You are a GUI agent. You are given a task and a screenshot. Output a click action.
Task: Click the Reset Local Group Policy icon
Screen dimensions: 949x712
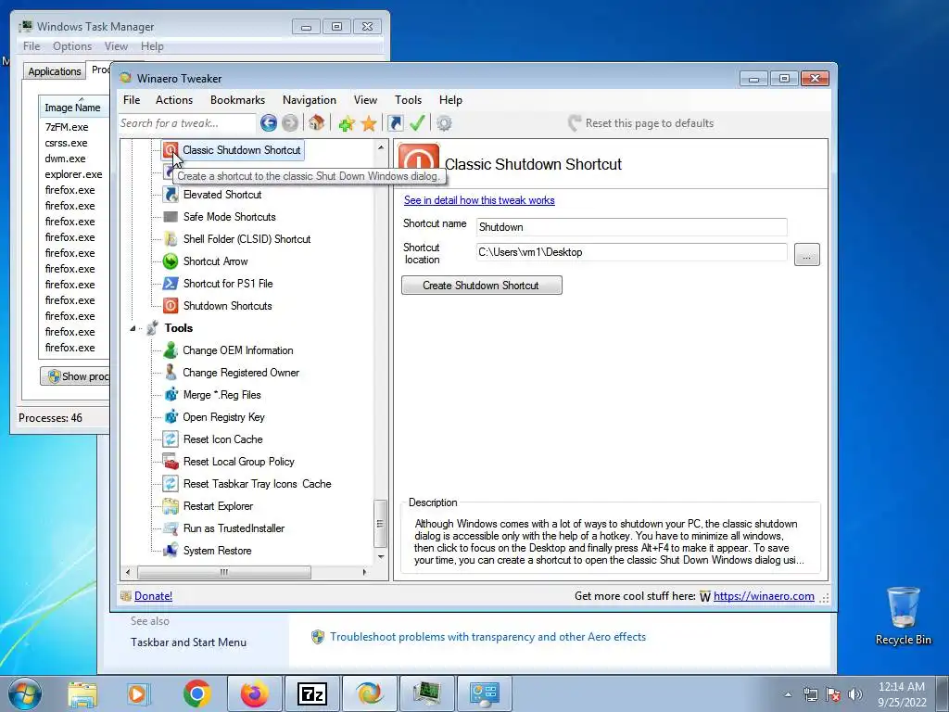[x=171, y=462]
